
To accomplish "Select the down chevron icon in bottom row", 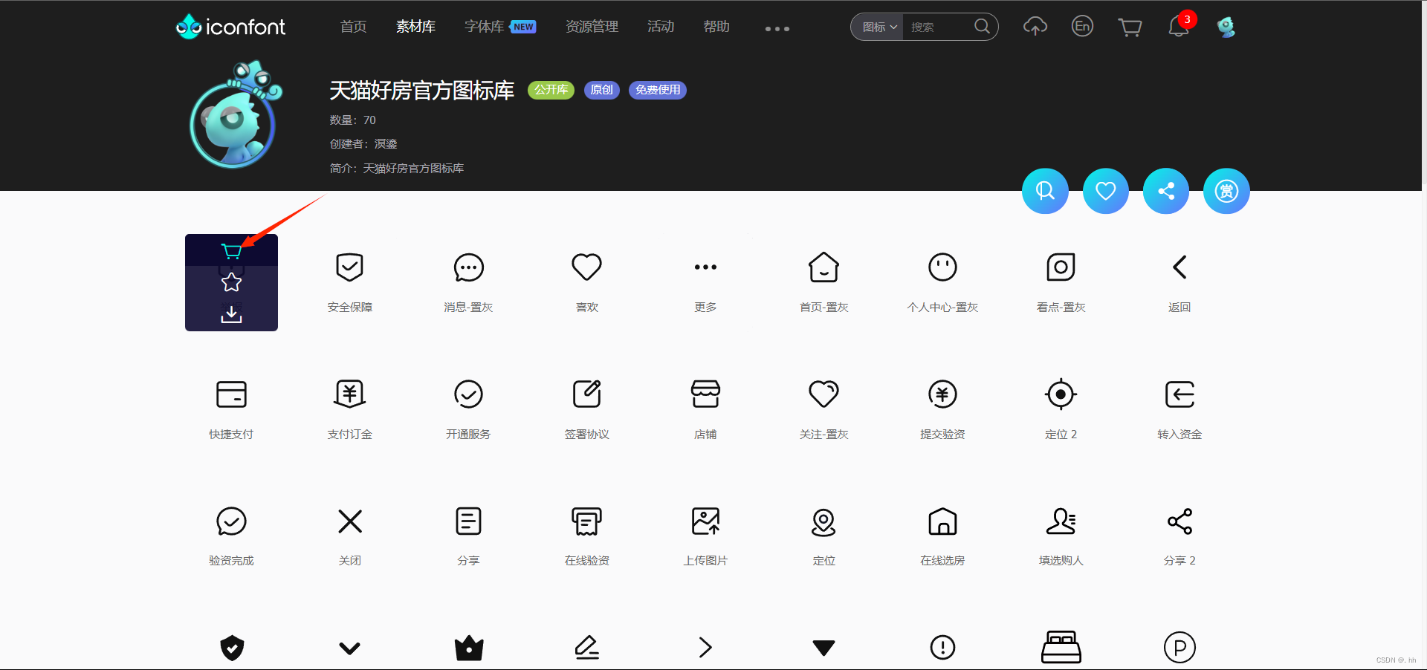I will tap(349, 648).
